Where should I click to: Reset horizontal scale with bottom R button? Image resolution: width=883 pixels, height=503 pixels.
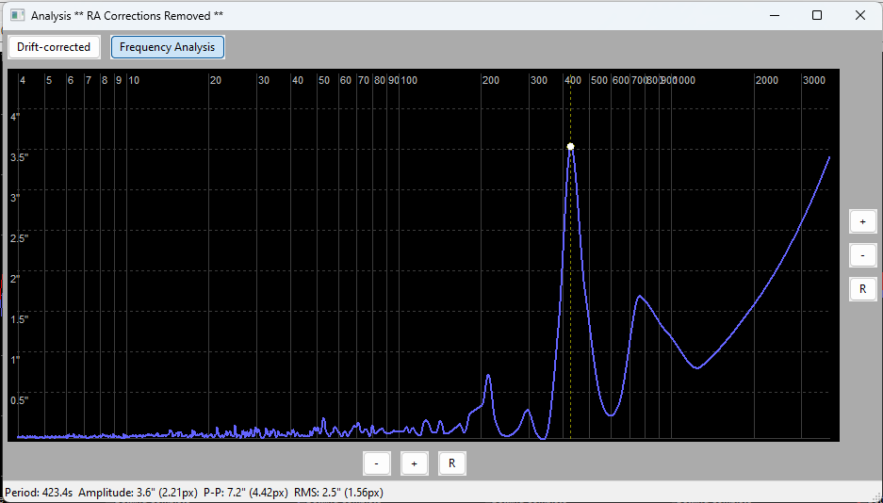click(x=451, y=463)
